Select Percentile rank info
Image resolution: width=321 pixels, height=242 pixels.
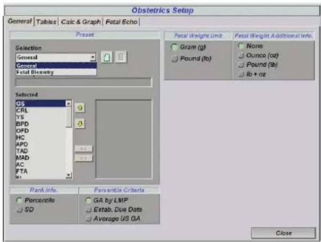(19, 200)
